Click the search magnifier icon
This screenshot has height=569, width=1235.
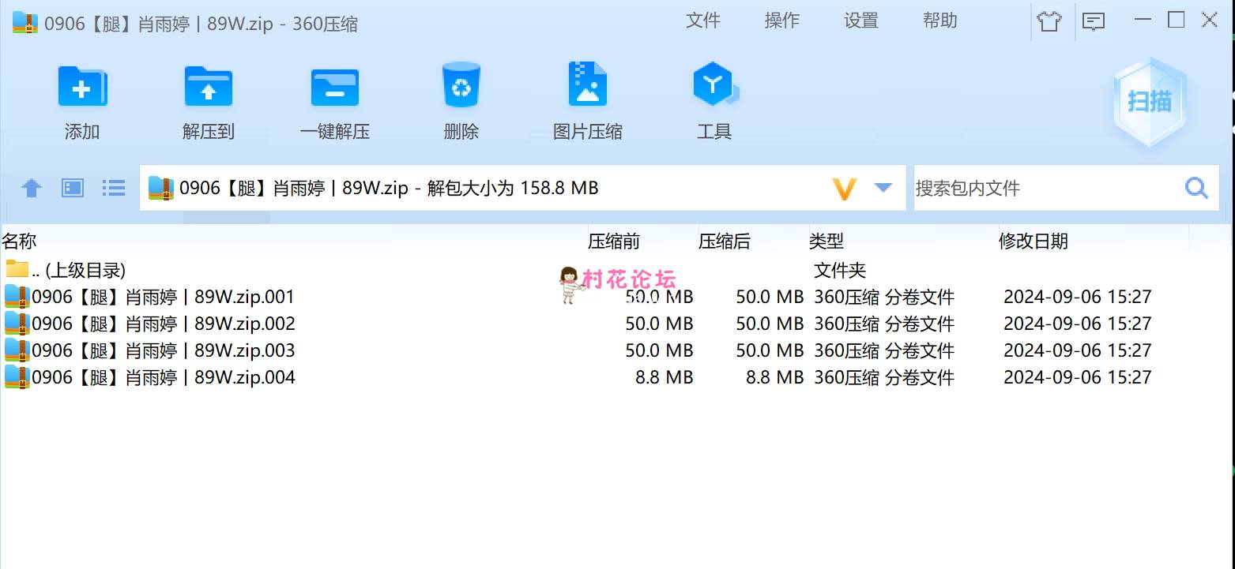1196,188
